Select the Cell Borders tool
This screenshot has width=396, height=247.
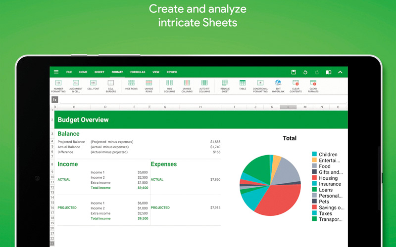tap(110, 83)
